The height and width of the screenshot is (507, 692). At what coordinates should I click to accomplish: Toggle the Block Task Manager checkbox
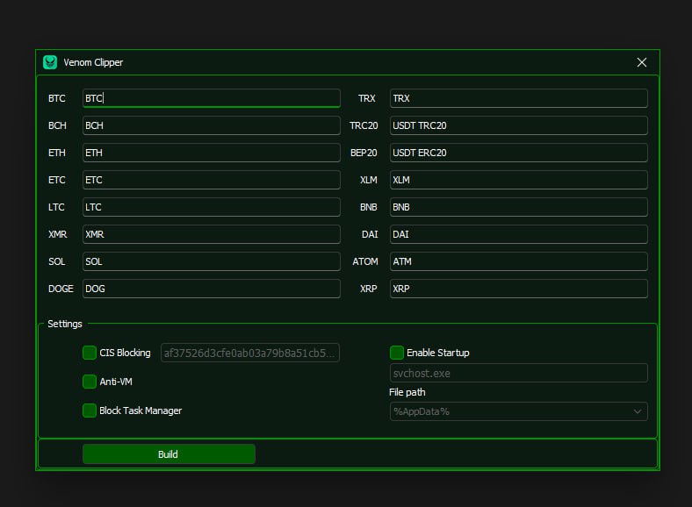(90, 411)
